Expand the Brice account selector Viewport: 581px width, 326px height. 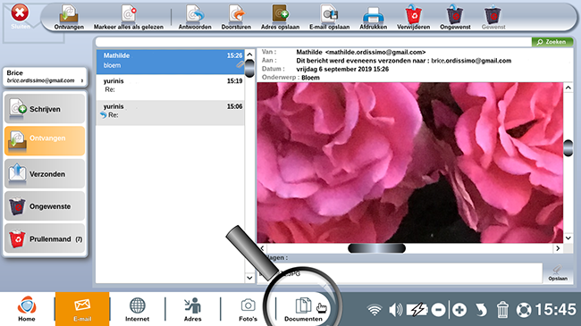45,77
